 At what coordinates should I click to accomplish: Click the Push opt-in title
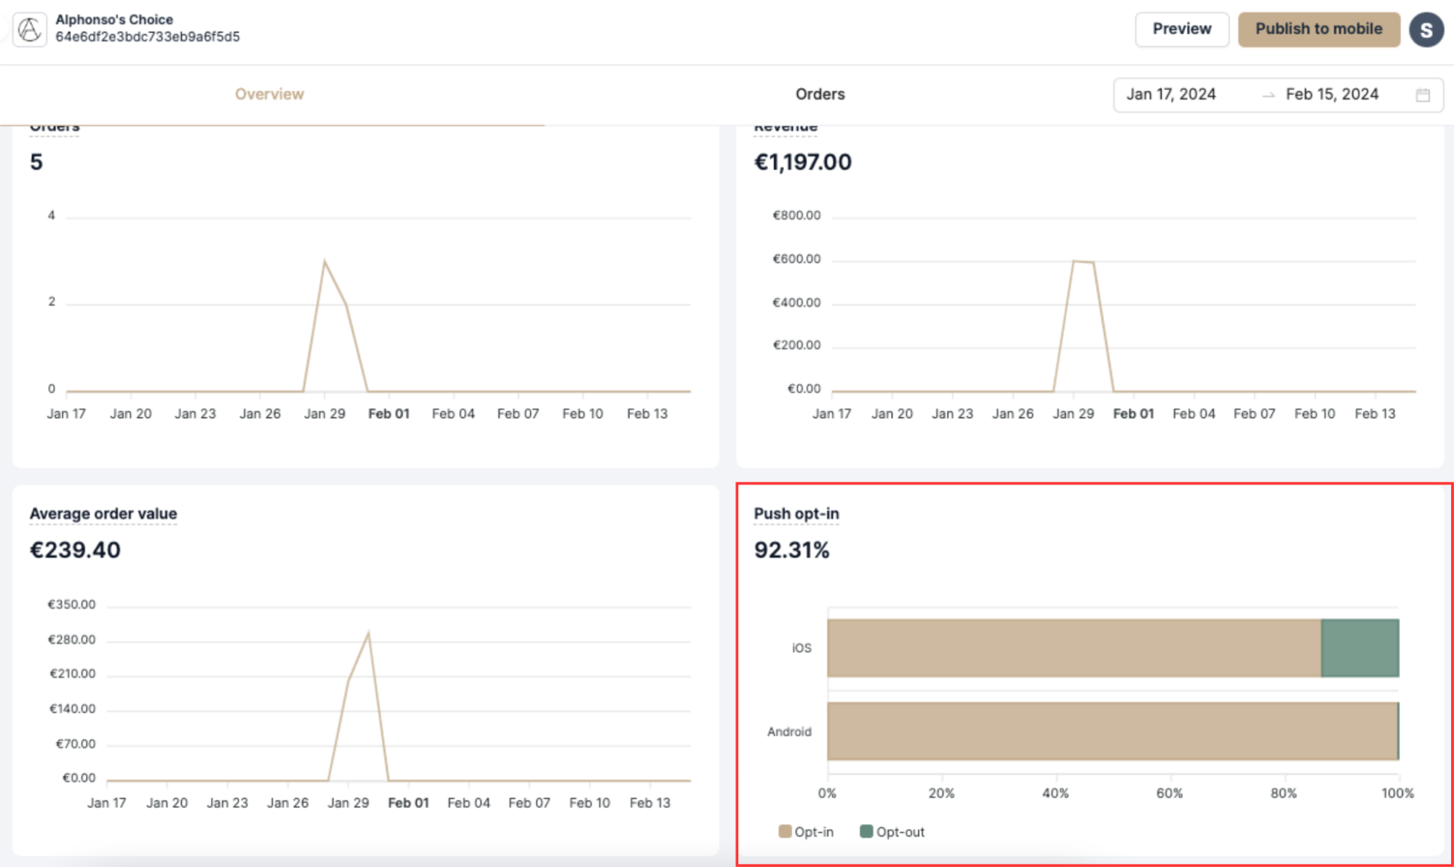point(796,514)
